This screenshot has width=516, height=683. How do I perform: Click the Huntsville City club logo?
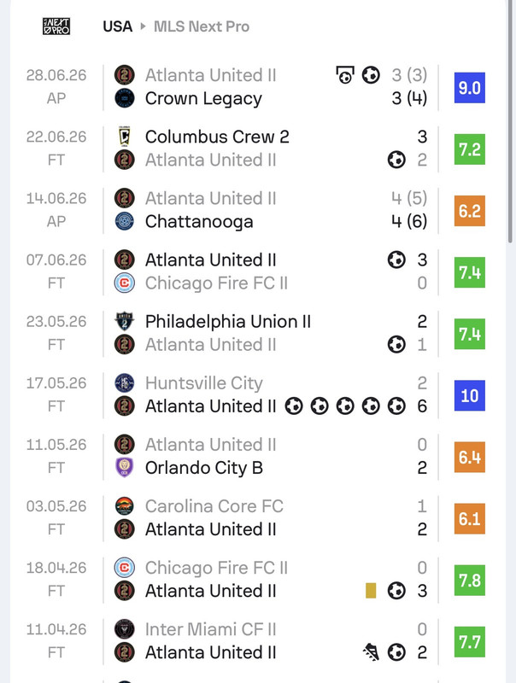click(124, 382)
